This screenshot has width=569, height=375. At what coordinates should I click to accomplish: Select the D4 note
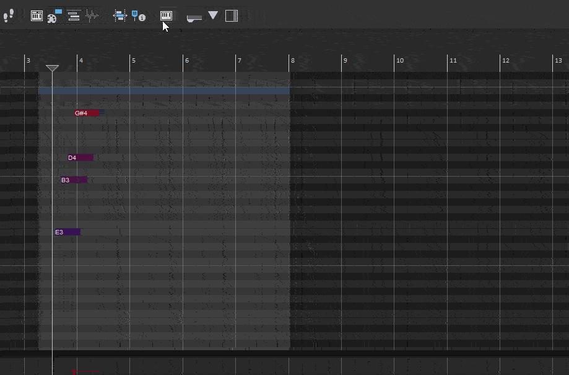(80, 157)
